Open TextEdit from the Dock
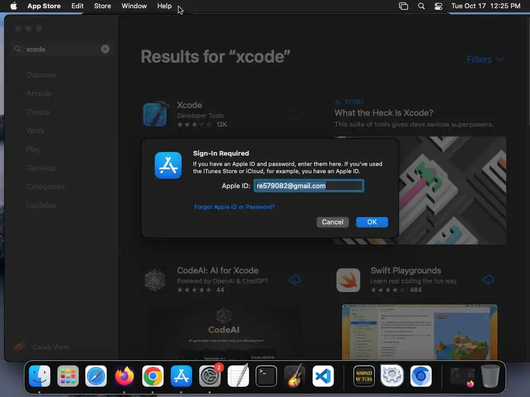Viewport: 530px width, 397px height. [238, 375]
